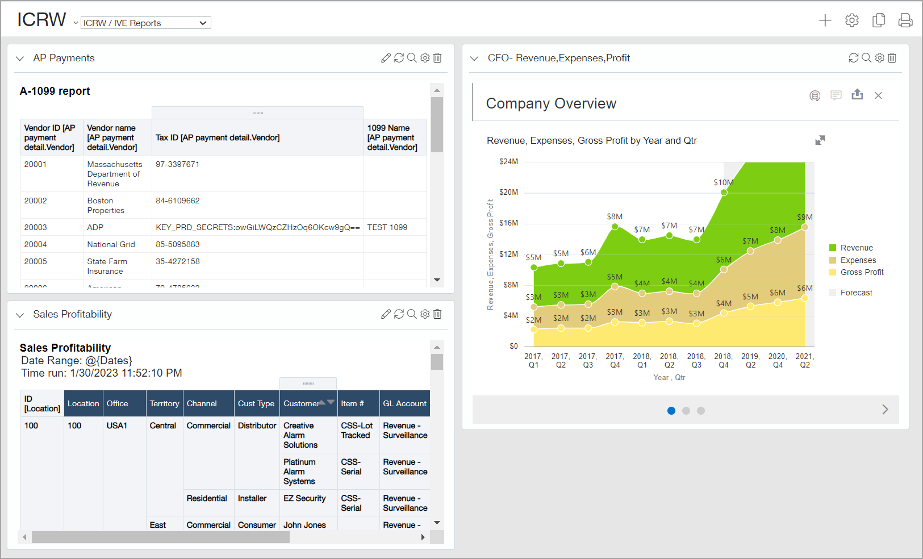Switch to the second carousel page

(686, 410)
